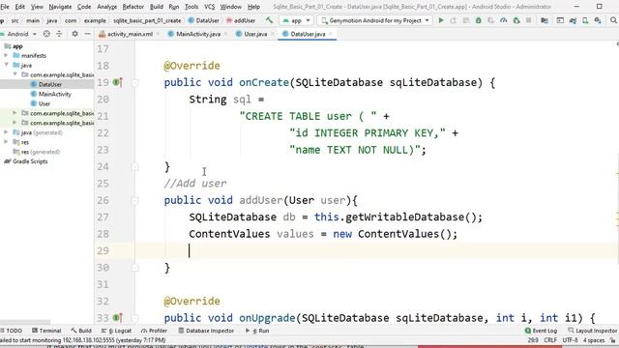Click the Attach Debugger to Android Process icon

click(x=516, y=20)
